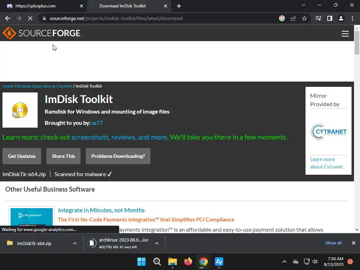Switch to the cplusplus.com tab
Screen dimensions: 360x270
(43, 6)
